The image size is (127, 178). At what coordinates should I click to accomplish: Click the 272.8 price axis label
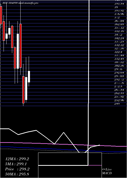pos(118,86)
